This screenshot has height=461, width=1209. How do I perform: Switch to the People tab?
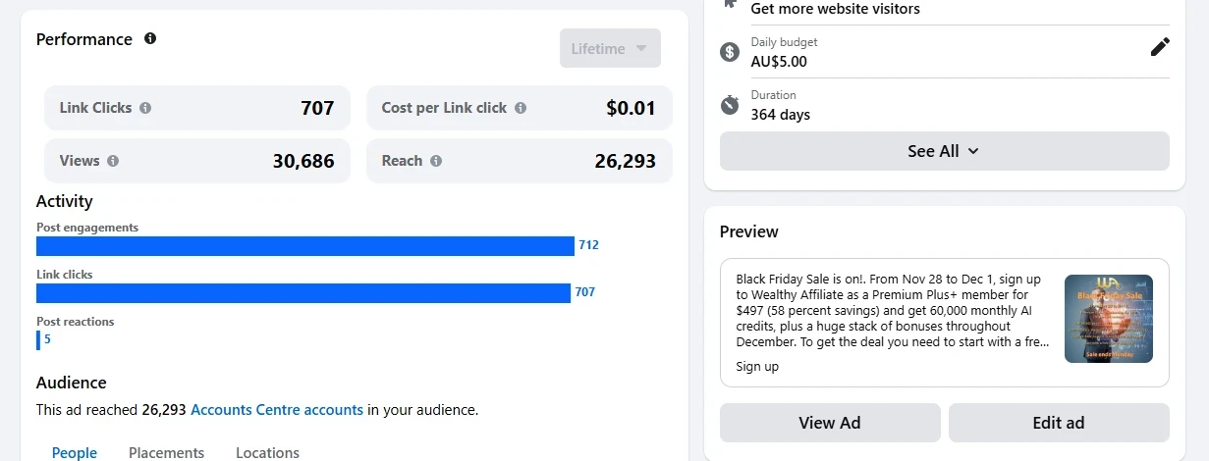(x=75, y=452)
